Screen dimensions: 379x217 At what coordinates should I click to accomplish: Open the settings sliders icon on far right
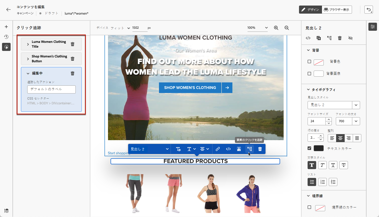tap(373, 27)
